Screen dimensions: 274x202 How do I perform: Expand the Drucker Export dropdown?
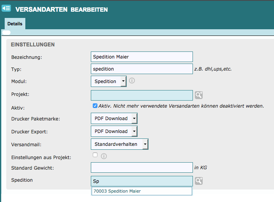114,131
